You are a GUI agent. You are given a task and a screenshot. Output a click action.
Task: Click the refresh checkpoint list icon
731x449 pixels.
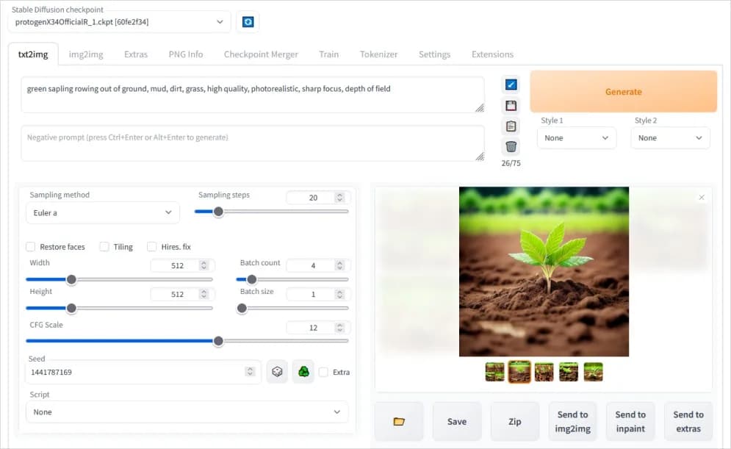tap(248, 22)
